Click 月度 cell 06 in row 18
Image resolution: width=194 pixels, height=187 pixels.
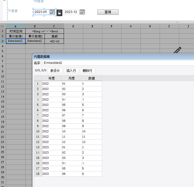point(72,174)
